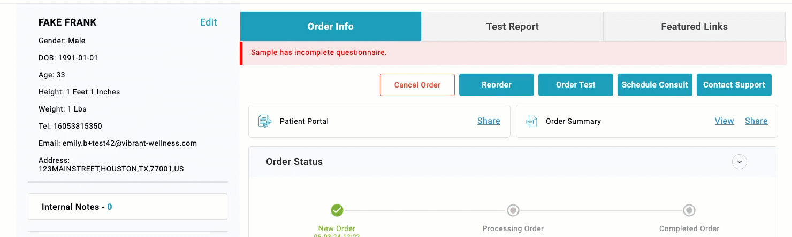The width and height of the screenshot is (792, 237).
Task: Click the Processing Order step circle
Action: pos(513,210)
